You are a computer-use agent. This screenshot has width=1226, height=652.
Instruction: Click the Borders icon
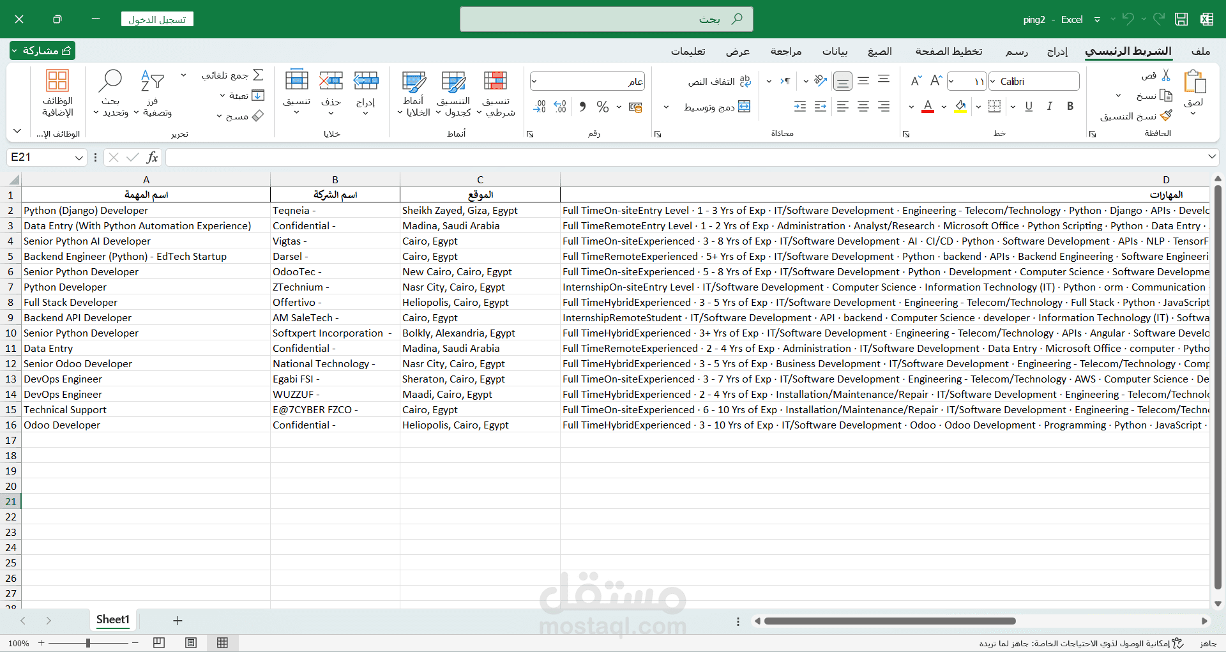click(x=994, y=107)
